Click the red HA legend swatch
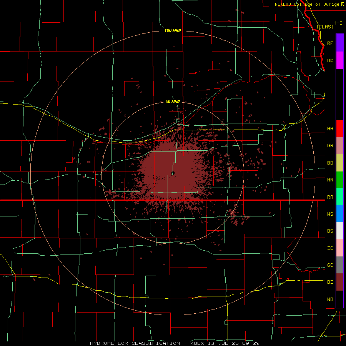Image resolution: width=346 pixels, height=346 pixels. point(339,128)
